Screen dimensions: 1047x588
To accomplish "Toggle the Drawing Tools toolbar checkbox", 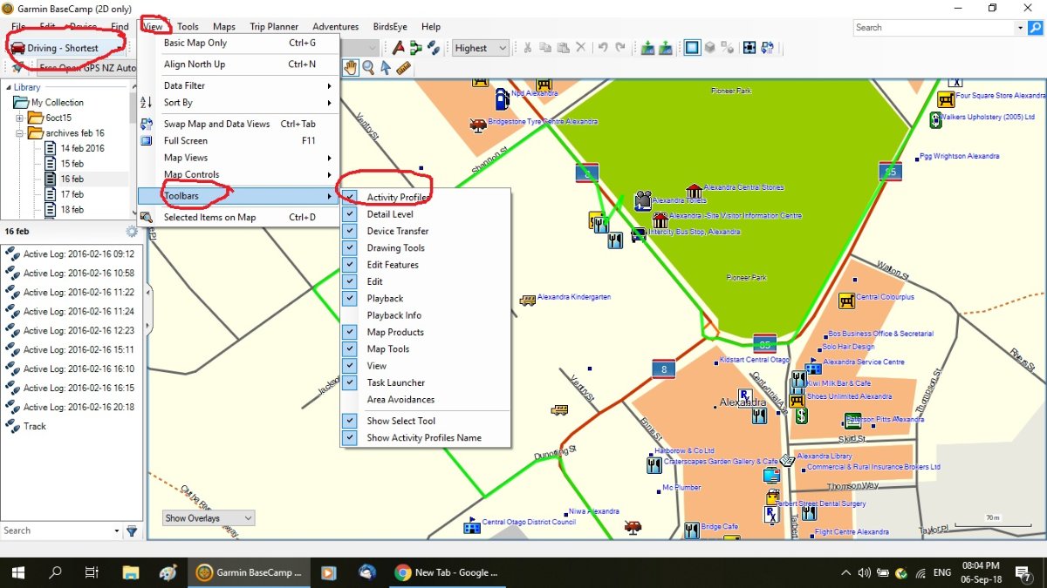I will 350,248.
